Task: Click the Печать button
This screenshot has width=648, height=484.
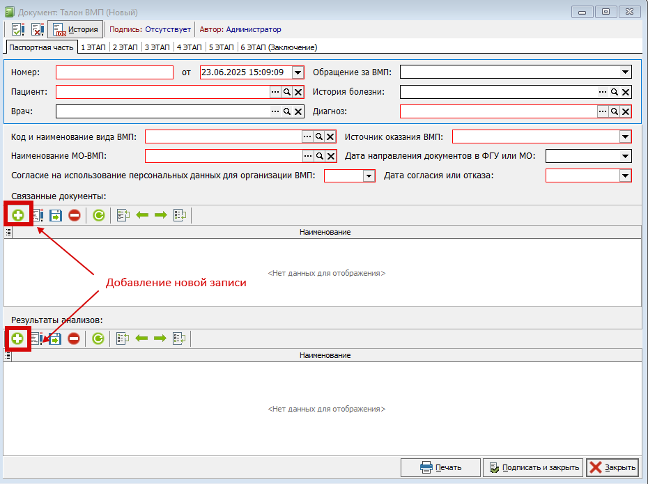Action: pos(440,467)
